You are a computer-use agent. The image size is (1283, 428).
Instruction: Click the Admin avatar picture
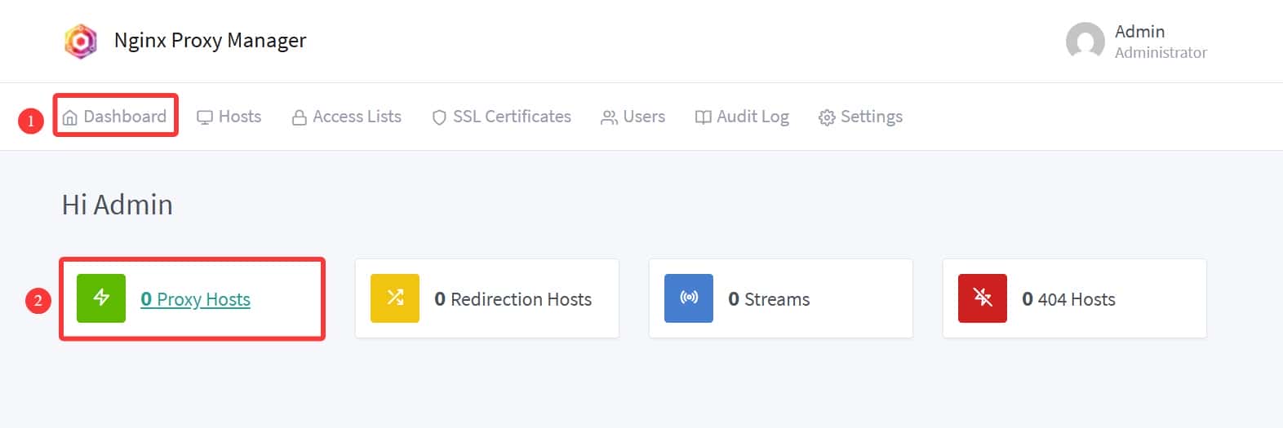1085,41
